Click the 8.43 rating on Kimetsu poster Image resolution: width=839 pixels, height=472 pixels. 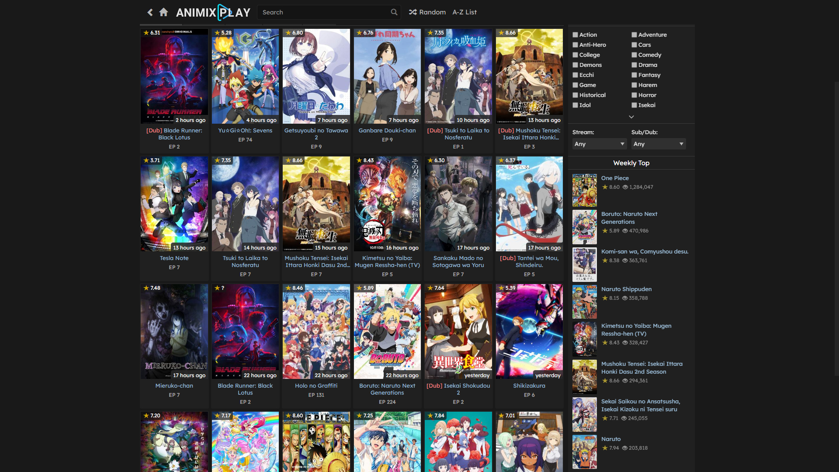pyautogui.click(x=365, y=160)
